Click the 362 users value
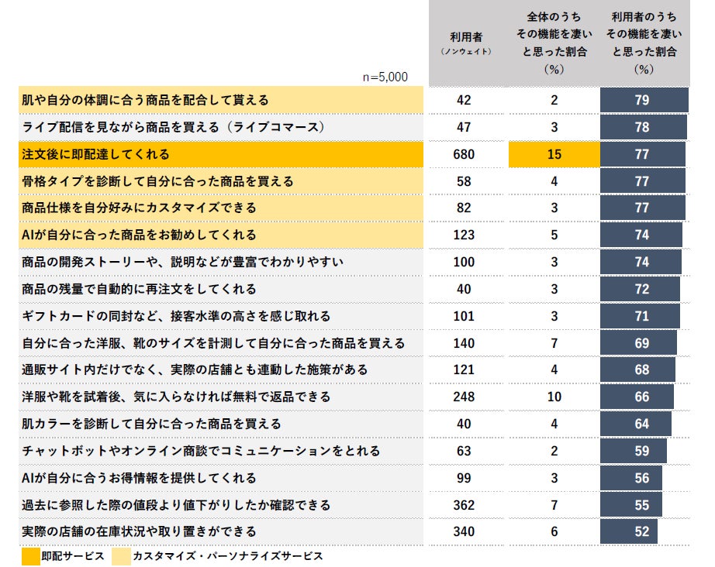The height and width of the screenshot is (567, 715). click(x=464, y=505)
